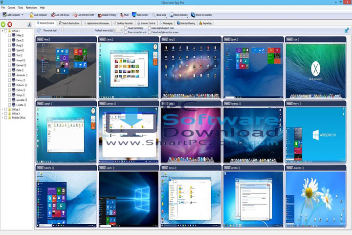Click the Block Apps icon
The width and height of the screenshot is (352, 235).
[154, 15]
